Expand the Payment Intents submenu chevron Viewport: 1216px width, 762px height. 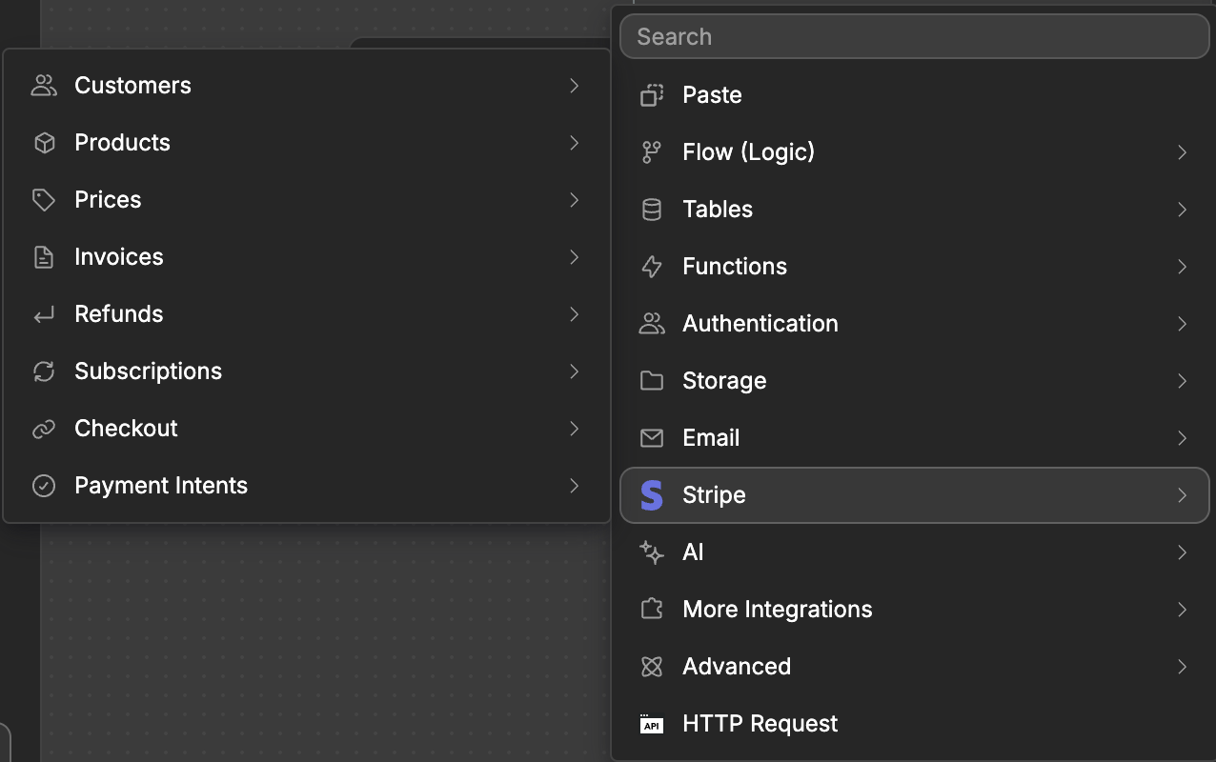coord(575,486)
